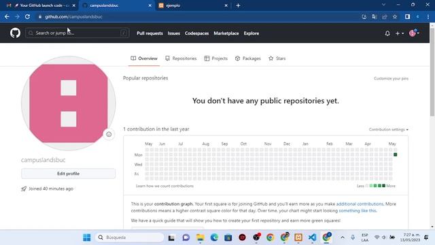Open the tab search chevron in title bar
This screenshot has width=435, height=245.
[x=383, y=5]
